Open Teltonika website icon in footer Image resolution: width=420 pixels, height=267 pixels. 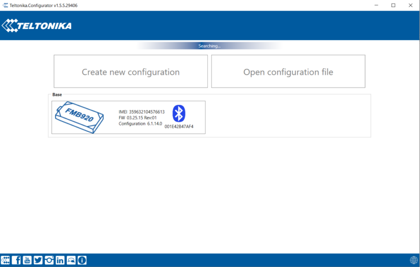5,260
